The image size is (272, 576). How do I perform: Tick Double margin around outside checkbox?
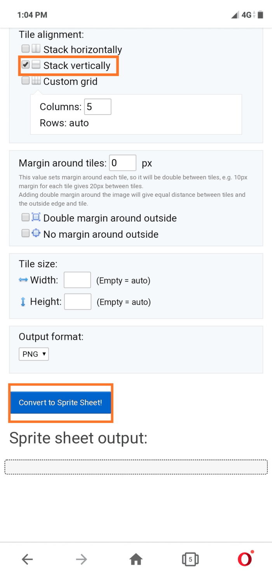pyautogui.click(x=26, y=217)
